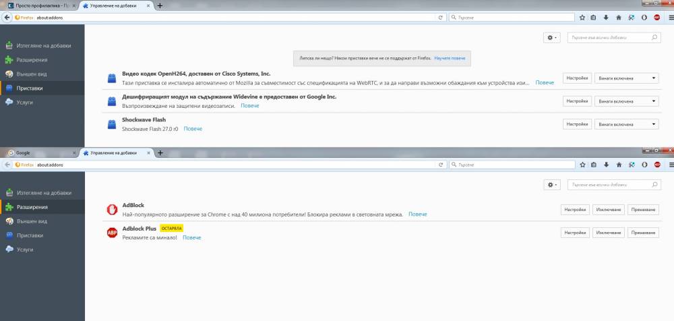Bookmark this page star in top window
Screen dimensions: 674x321
582,18
